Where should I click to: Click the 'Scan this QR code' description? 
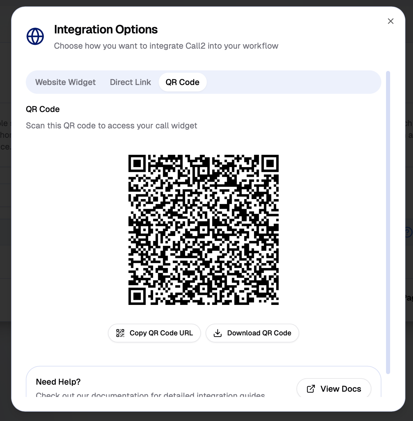111,126
